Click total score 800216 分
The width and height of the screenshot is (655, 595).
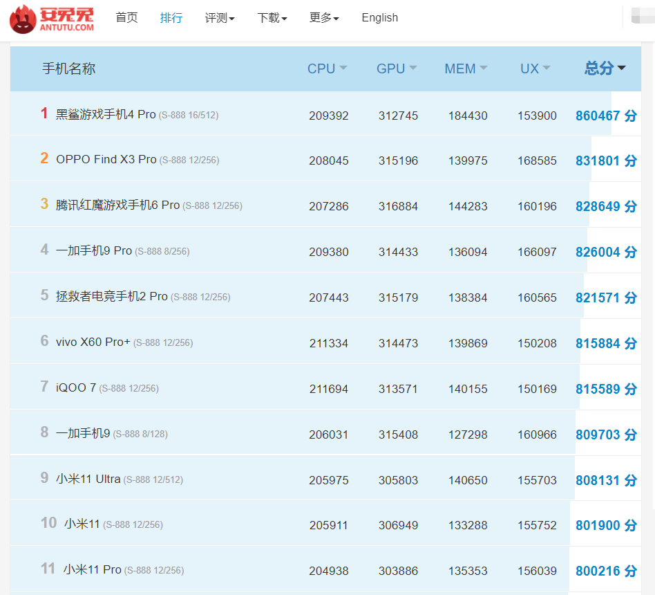pos(606,571)
